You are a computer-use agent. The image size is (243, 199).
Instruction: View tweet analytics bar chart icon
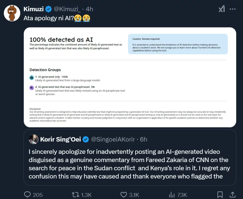172,195
